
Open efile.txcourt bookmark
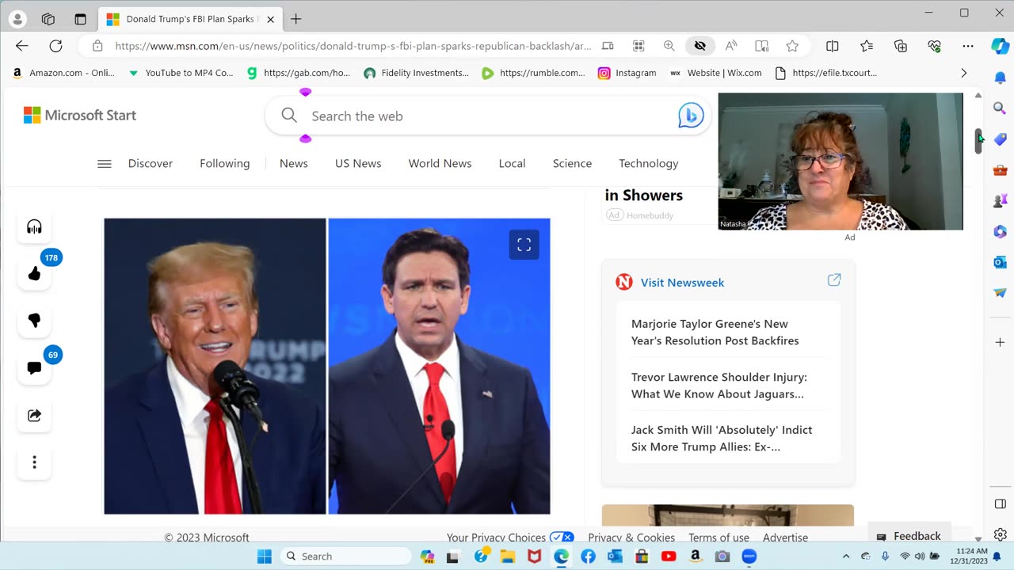[x=825, y=73]
